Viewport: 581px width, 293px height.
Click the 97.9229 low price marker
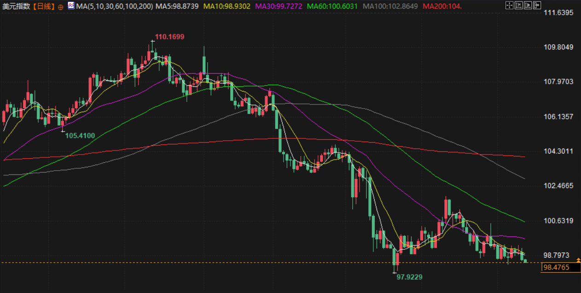pyautogui.click(x=409, y=277)
